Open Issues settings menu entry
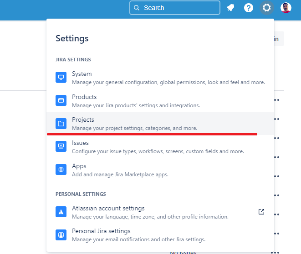Image resolution: width=301 pixels, height=254 pixels. (x=160, y=147)
